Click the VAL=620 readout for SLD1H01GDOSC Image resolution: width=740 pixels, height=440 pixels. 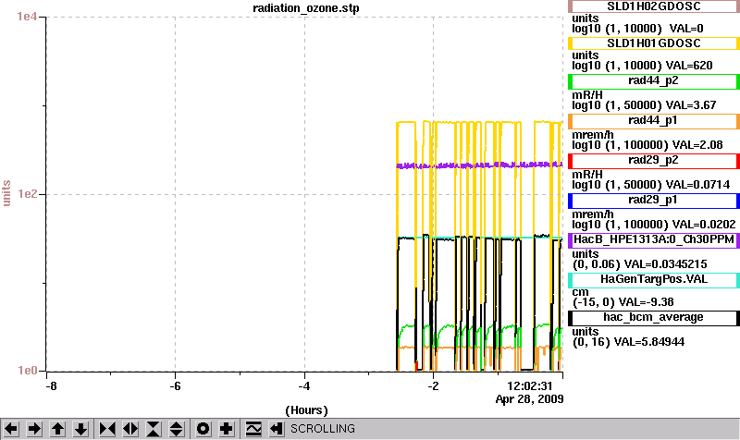point(689,66)
